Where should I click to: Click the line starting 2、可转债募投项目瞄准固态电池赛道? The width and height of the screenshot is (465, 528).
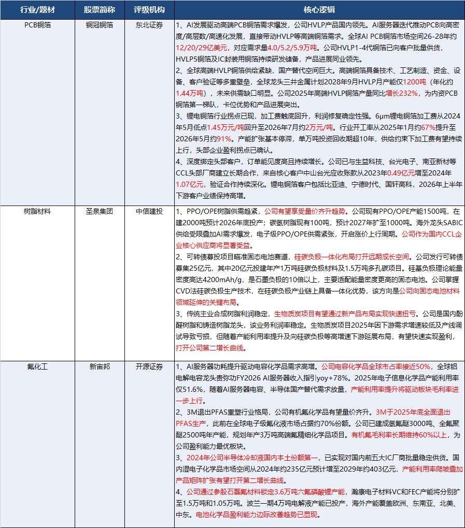tap(319, 257)
